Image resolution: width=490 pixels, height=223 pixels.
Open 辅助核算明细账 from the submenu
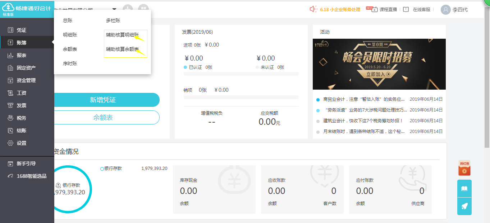(123, 35)
